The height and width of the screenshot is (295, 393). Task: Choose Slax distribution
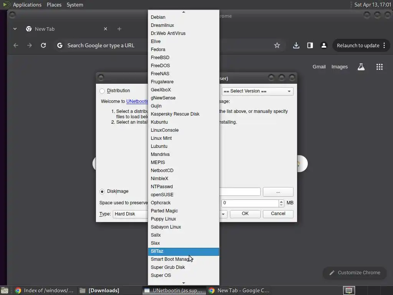(x=183, y=243)
